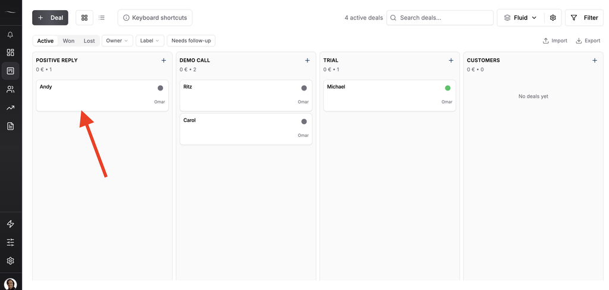Click the gray status dot on Ritz
Image resolution: width=609 pixels, height=290 pixels.
[x=304, y=88]
